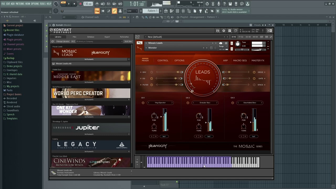Toggle the GATE power button
The image size is (336, 189).
[254, 78]
